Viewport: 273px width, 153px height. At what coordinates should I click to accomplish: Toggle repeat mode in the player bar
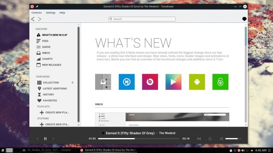[x=210, y=139]
